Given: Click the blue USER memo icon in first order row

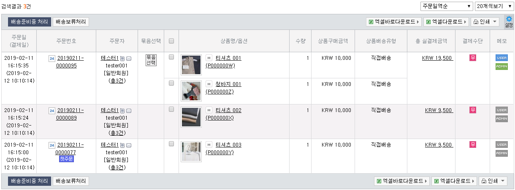Looking at the screenshot, I should click(501, 58).
